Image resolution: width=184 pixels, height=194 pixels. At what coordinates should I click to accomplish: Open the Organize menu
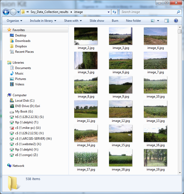(14, 21)
